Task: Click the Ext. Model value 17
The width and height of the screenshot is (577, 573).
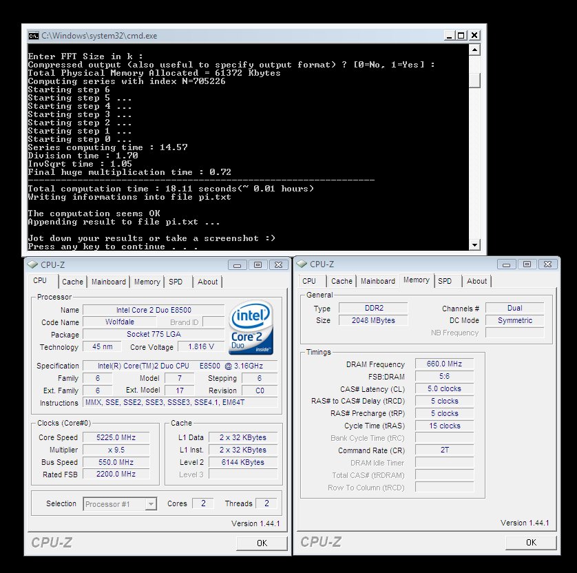Action: 180,390
